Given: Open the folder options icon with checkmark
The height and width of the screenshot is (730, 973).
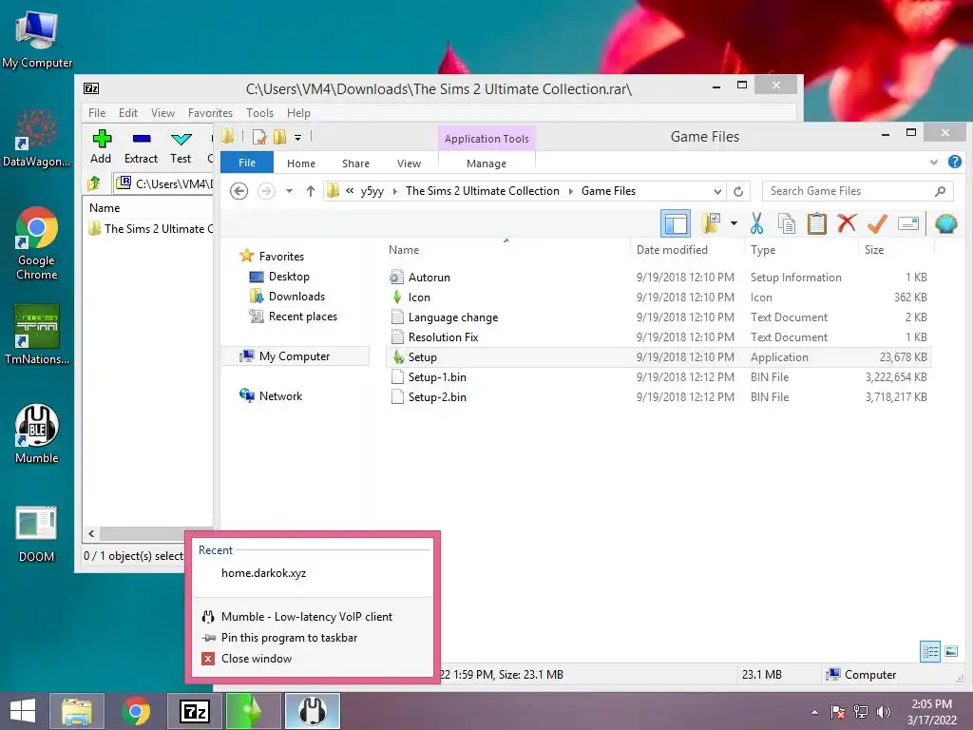Looking at the screenshot, I should tap(711, 223).
